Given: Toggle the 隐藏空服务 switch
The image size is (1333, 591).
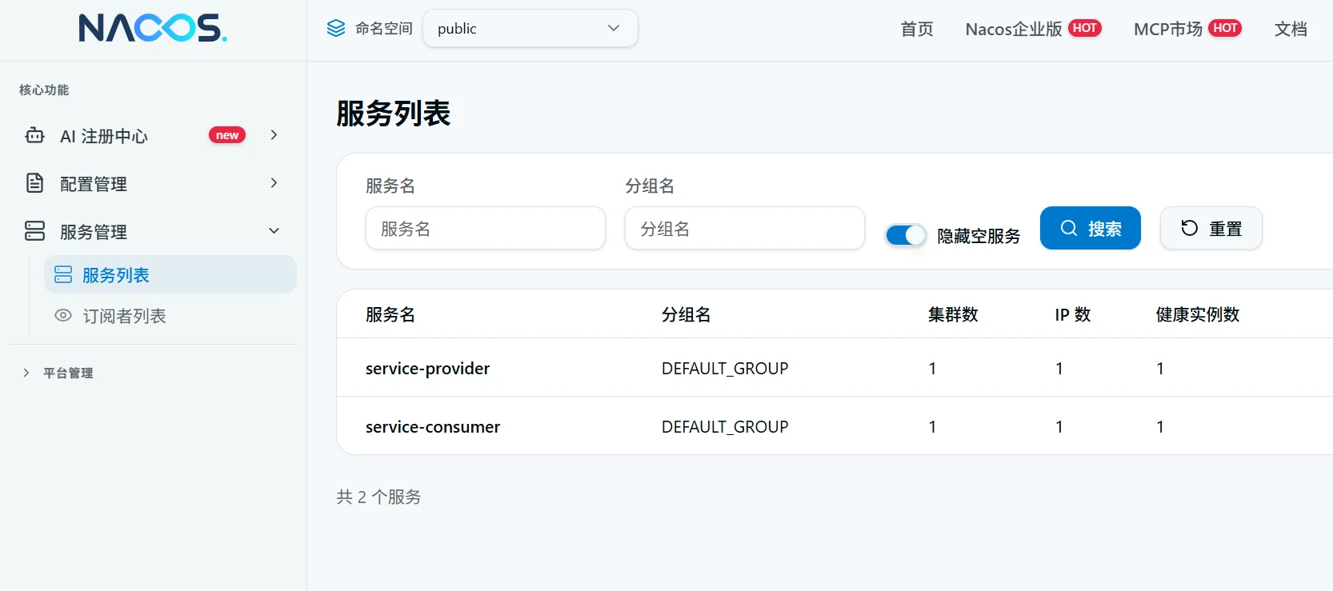Looking at the screenshot, I should click(906, 235).
